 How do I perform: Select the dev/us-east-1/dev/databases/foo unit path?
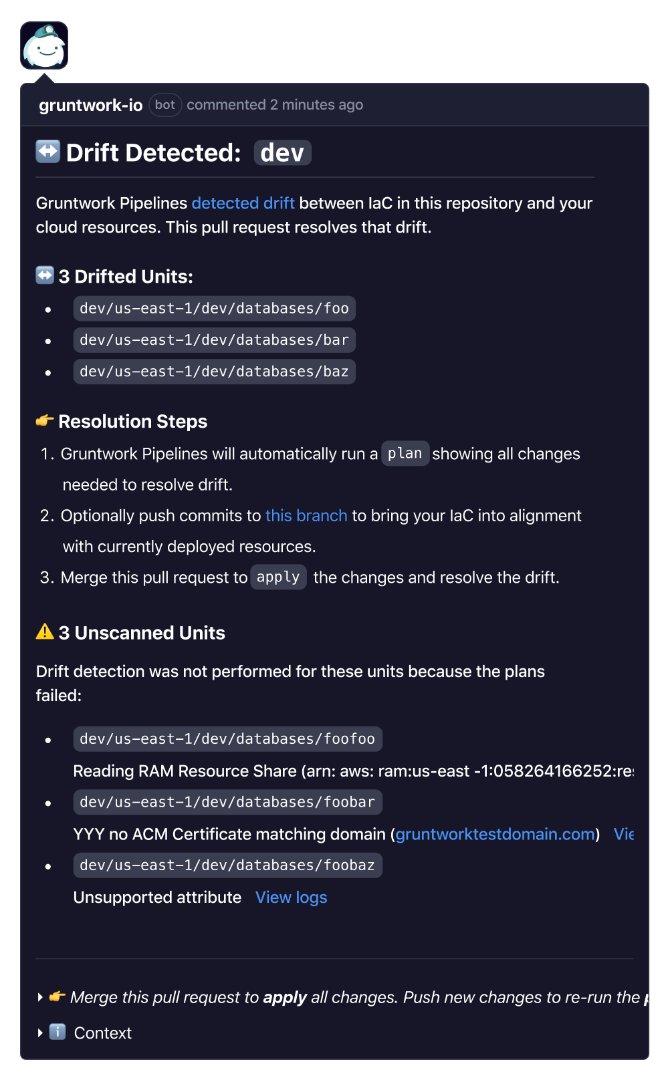point(215,309)
